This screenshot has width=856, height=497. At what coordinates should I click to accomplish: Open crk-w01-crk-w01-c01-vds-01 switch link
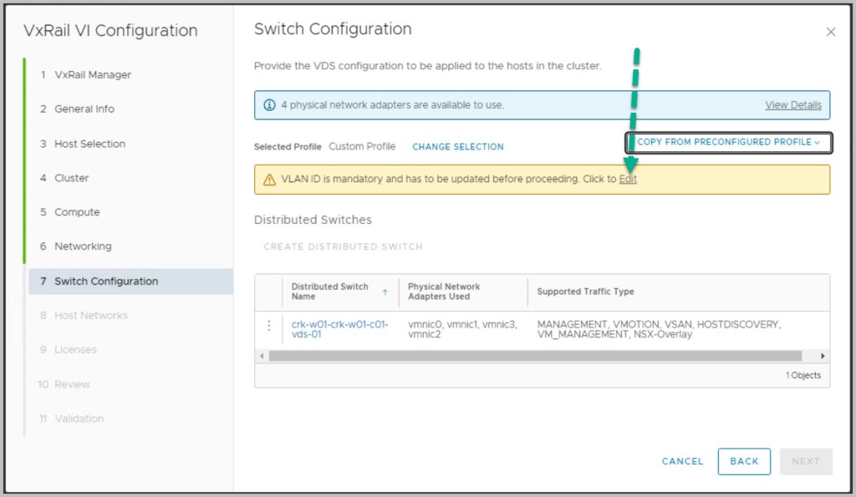pos(339,329)
